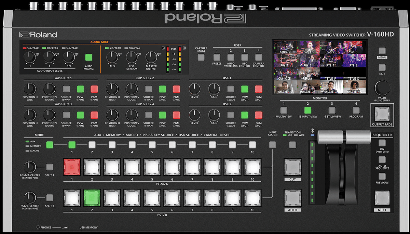Hit the EXIT button
The image size is (410, 234).
382,67
